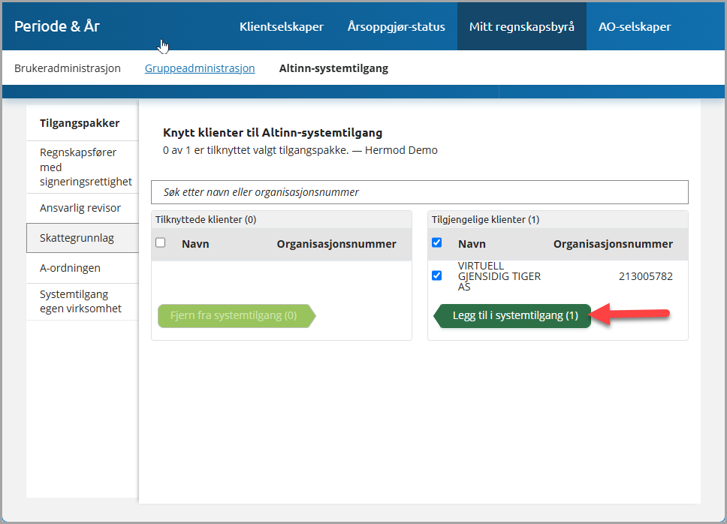Image resolution: width=727 pixels, height=524 pixels.
Task: Go to AO-selskaper section
Action: [635, 26]
